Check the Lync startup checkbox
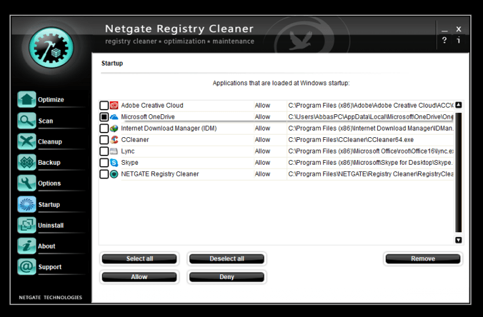Image resolution: width=483 pixels, height=317 pixels. pos(104,151)
